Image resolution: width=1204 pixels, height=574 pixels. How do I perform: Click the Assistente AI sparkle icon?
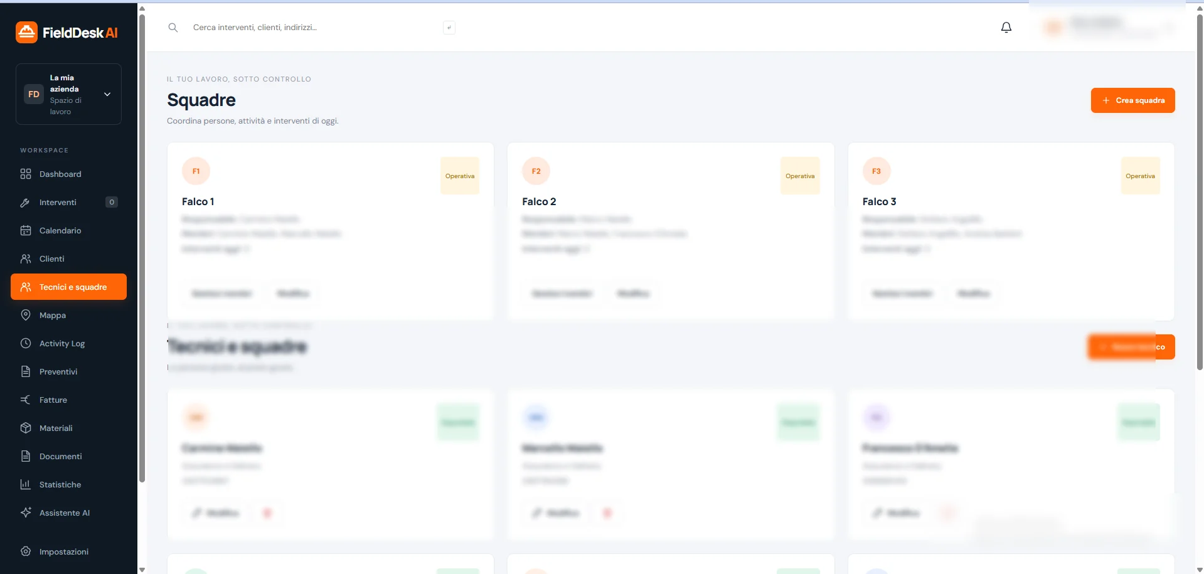(x=26, y=513)
